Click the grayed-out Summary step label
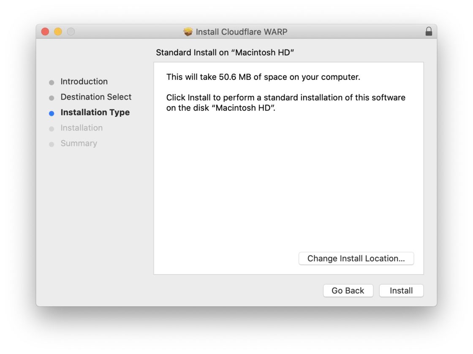This screenshot has width=473, height=354. (79, 143)
